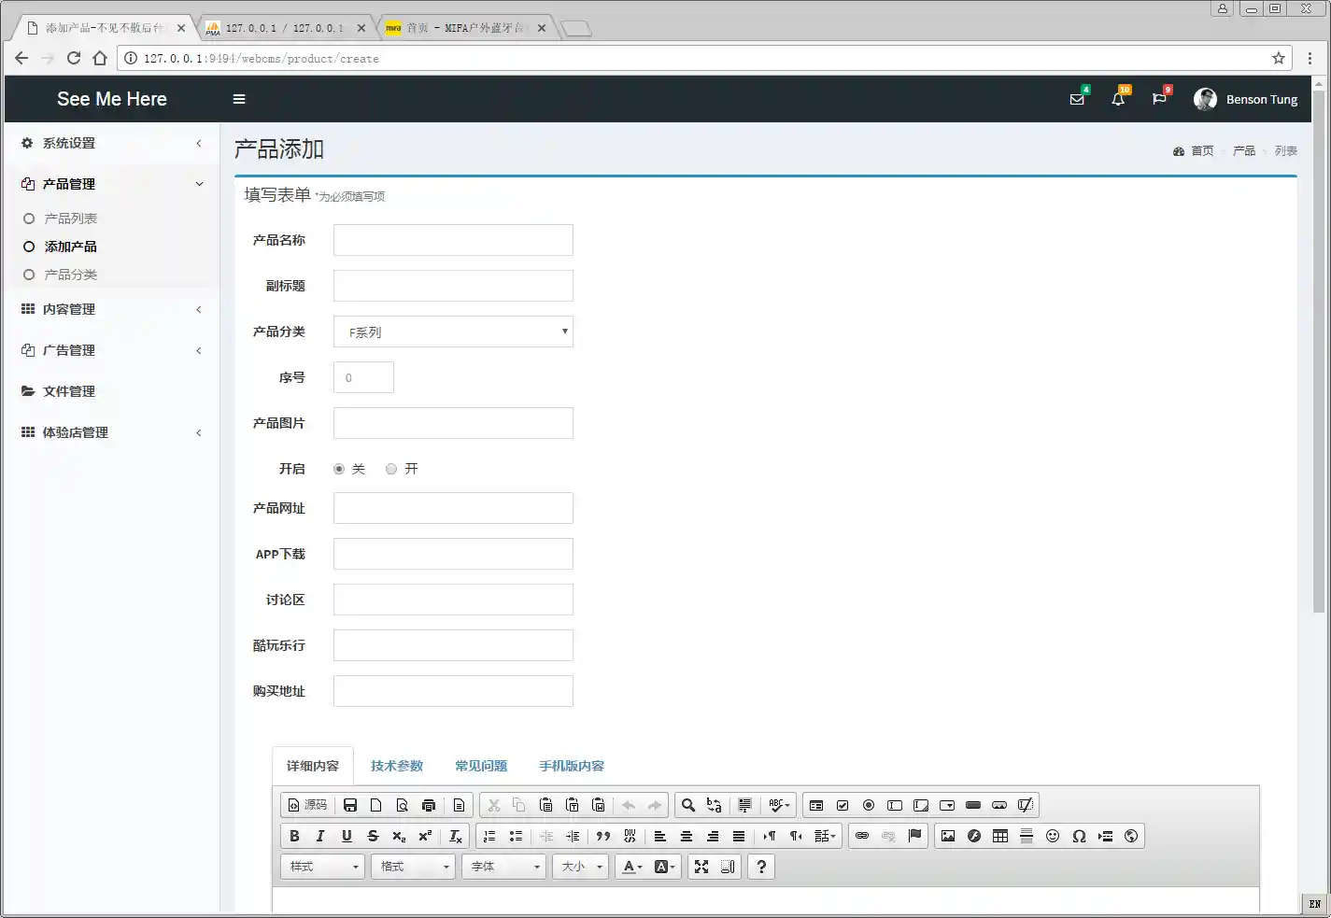Viewport: 1331px width, 918px height.
Task: Insert a table using the editor toolbar
Action: 1000,836
